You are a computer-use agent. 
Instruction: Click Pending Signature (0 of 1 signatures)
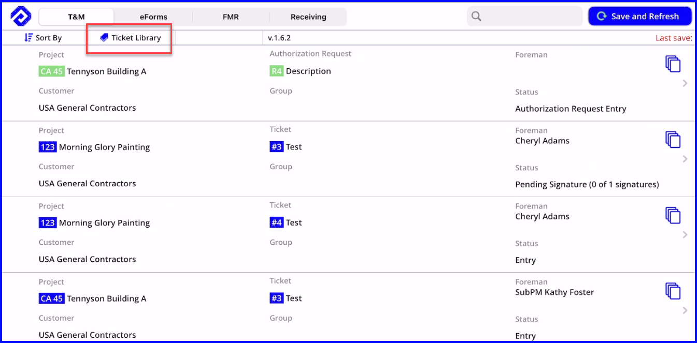[587, 184]
